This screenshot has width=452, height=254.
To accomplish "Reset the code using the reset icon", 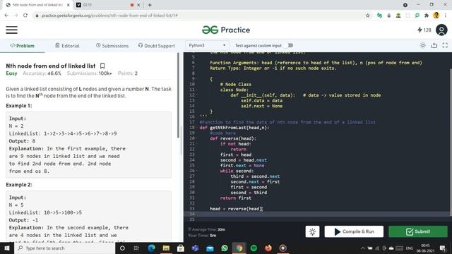I will click(434, 45).
